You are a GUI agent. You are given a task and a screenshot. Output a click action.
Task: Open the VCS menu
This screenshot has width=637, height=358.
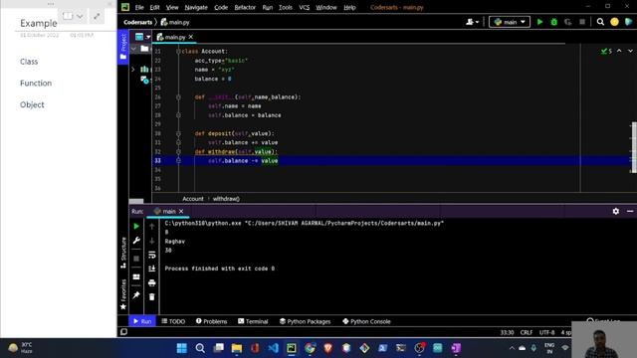[x=304, y=7]
